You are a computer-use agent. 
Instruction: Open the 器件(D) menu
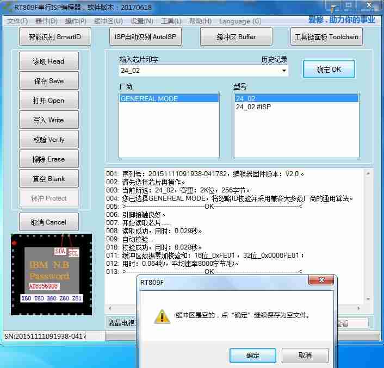tap(46, 21)
